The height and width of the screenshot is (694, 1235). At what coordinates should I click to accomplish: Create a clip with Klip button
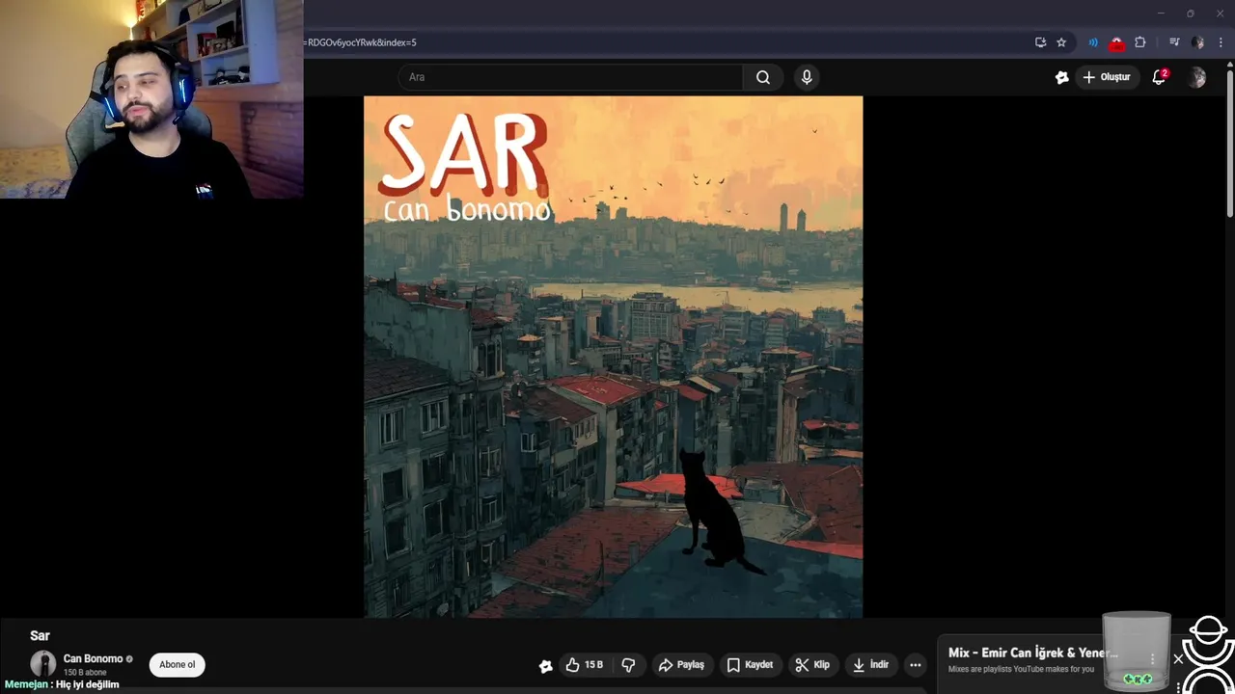pos(812,665)
